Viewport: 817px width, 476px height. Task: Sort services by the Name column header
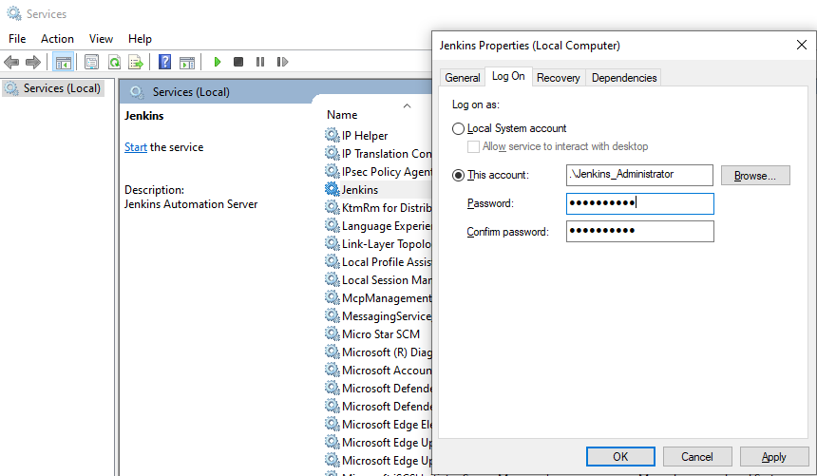pyautogui.click(x=342, y=114)
